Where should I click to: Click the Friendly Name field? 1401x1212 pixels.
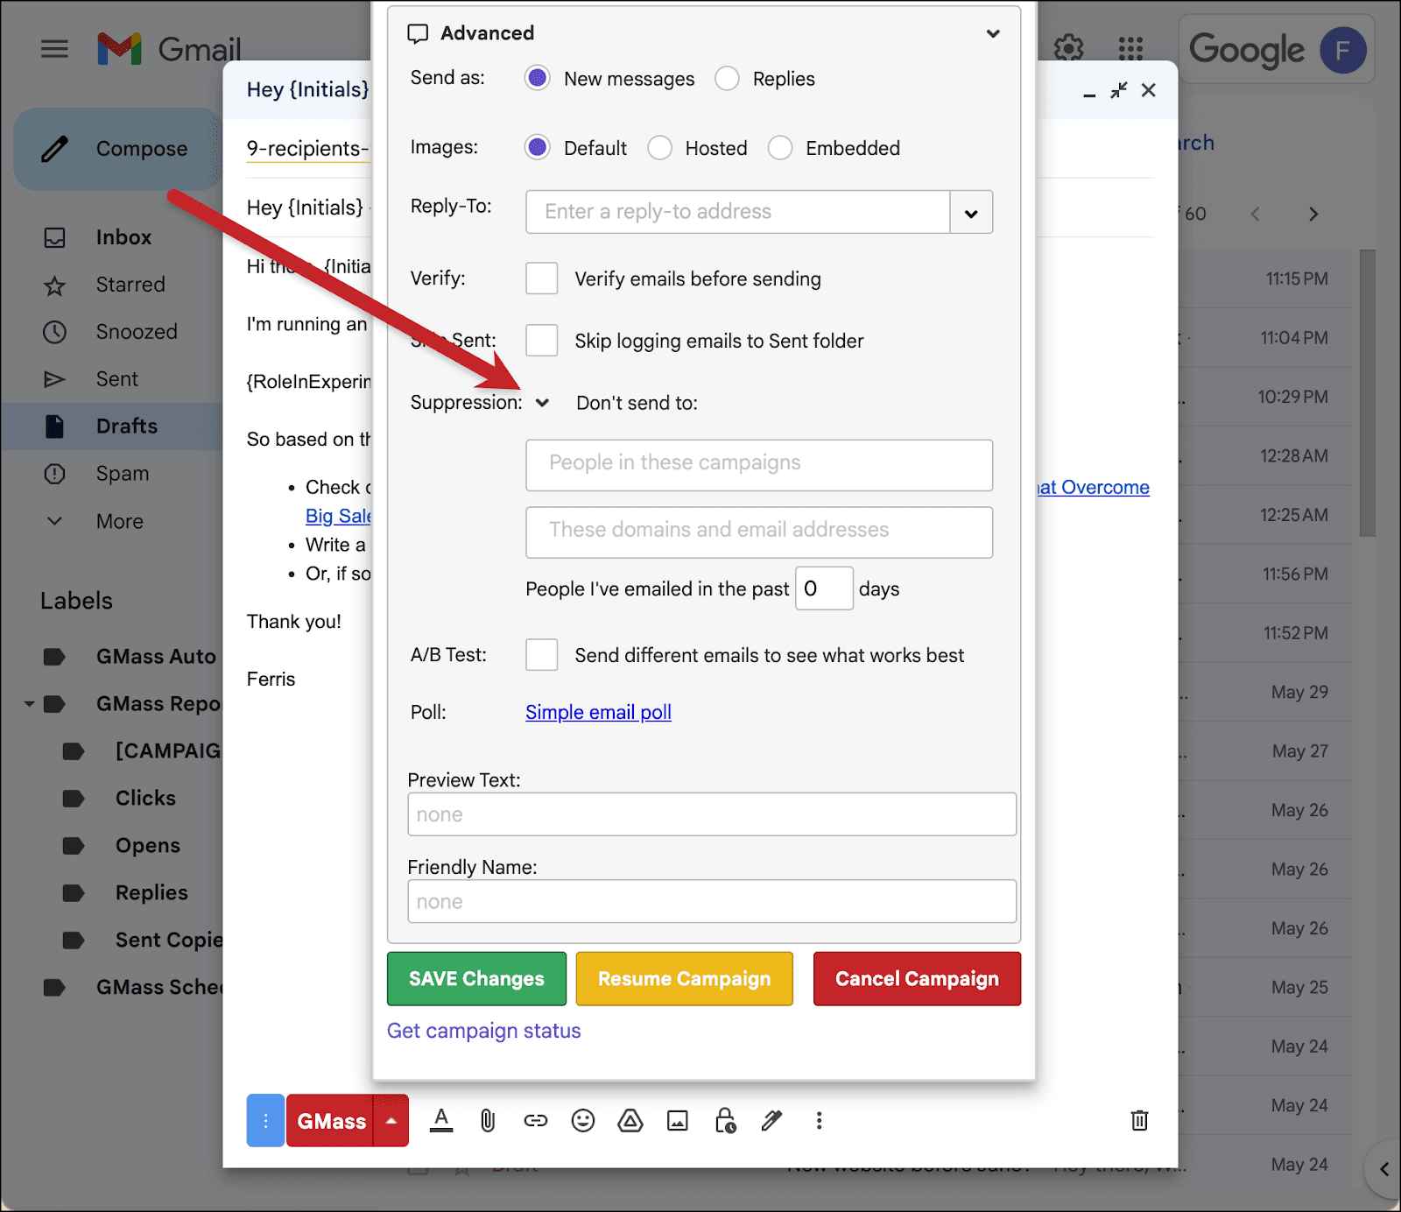pyautogui.click(x=712, y=901)
